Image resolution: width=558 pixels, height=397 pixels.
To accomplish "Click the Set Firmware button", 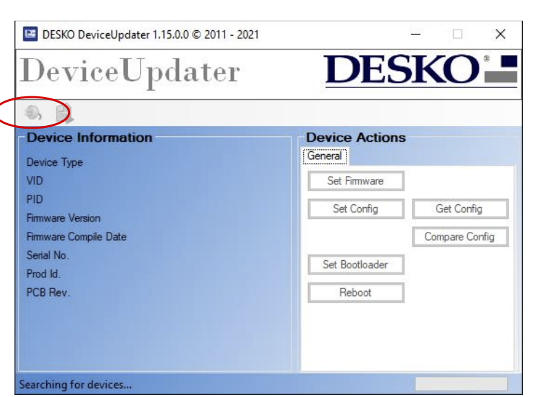I will (356, 181).
